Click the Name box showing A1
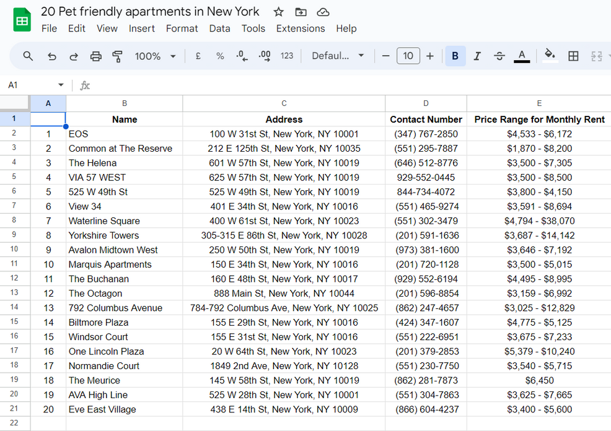611x431 pixels. coord(31,85)
